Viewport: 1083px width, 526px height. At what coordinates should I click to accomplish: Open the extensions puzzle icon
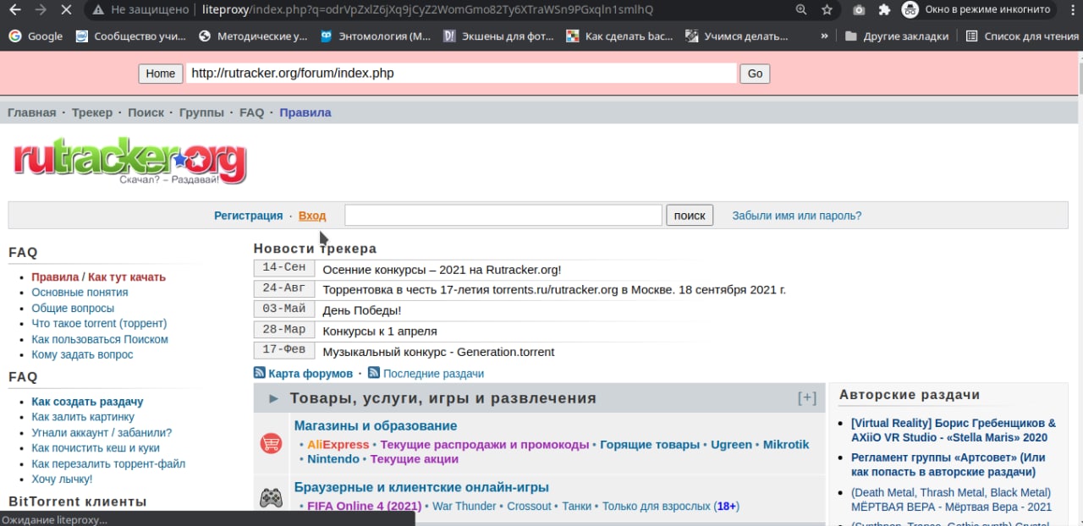point(884,10)
